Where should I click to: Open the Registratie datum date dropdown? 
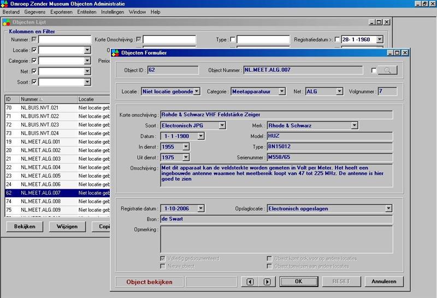(200, 208)
